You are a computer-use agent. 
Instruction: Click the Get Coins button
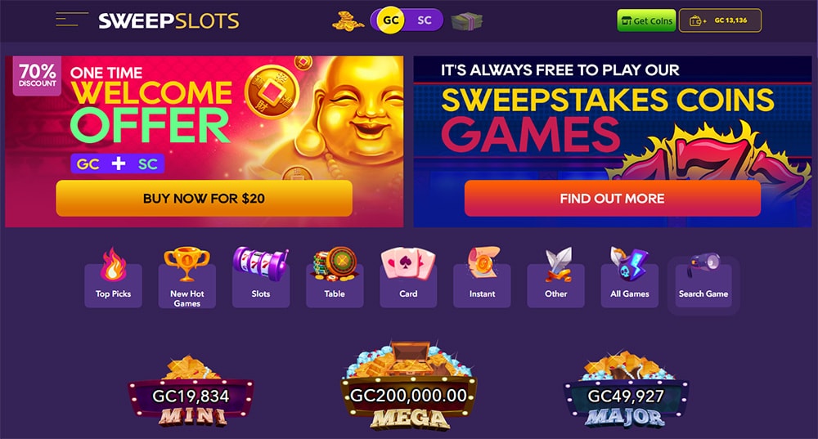tap(646, 21)
